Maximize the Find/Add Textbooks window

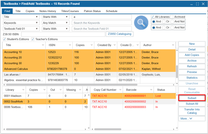click(x=197, y=4)
